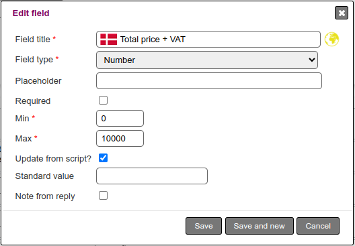The height and width of the screenshot is (246, 355).
Task: Click the Standard value input field
Action: coord(152,176)
